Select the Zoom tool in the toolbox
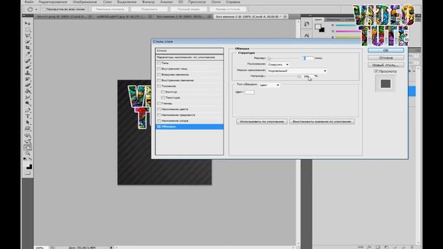This screenshot has height=249, width=443. [x=28, y=154]
